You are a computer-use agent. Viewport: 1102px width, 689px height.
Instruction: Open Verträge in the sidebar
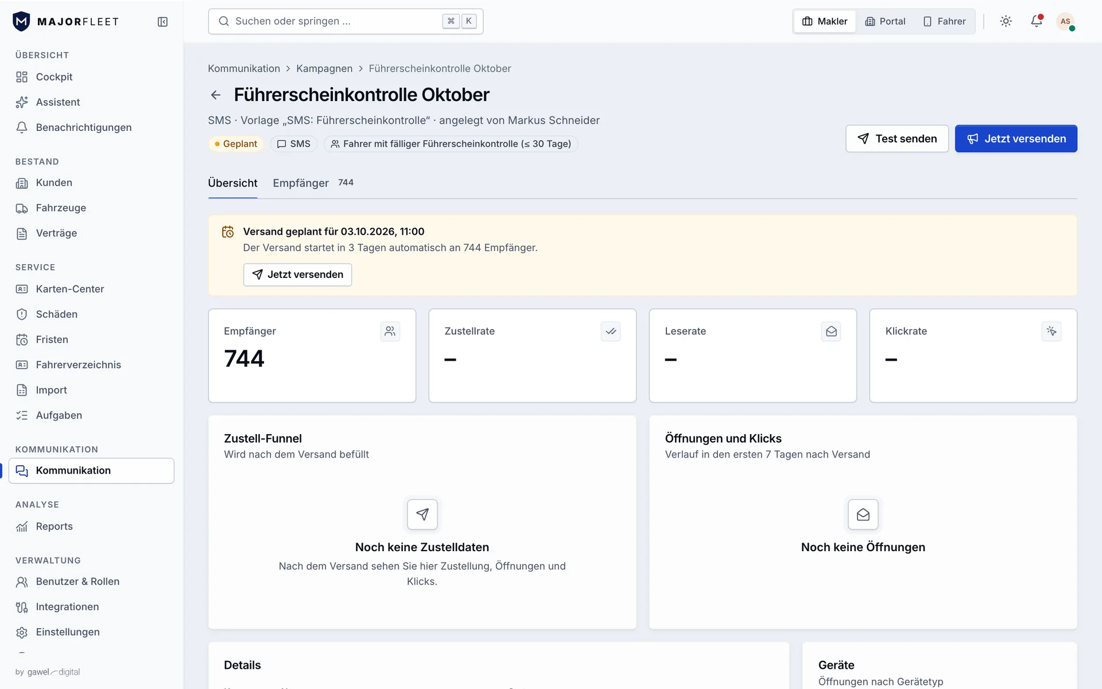[x=91, y=233]
